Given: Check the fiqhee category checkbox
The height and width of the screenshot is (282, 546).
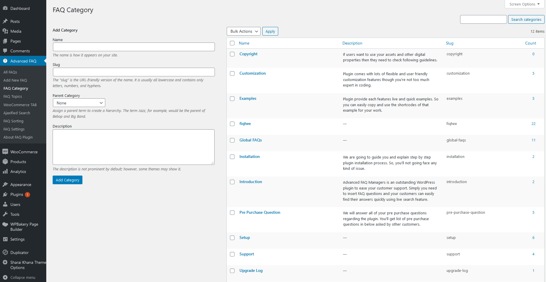Looking at the screenshot, I should (x=232, y=124).
